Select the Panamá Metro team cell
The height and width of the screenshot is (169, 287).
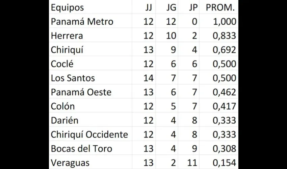click(90, 21)
